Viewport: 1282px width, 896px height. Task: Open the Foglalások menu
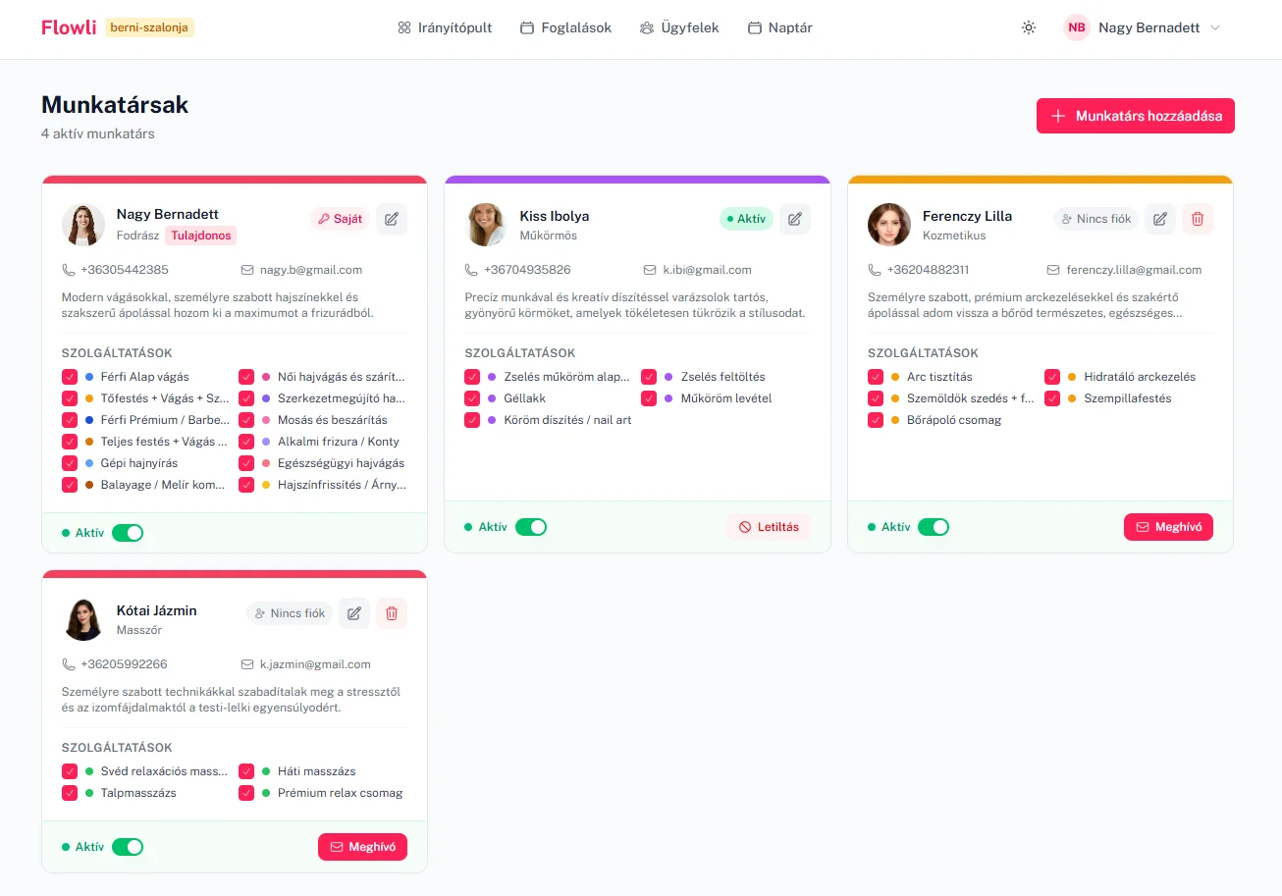tap(566, 28)
